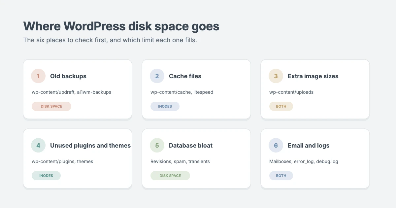Click the 'Cache files' card title
This screenshot has height=208, width=396.
click(x=185, y=76)
